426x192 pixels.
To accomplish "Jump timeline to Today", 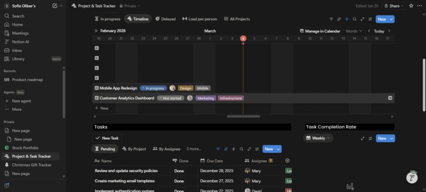I will 379,31.
